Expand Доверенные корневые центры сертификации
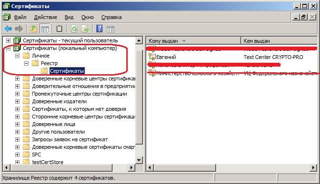The image size is (320, 184). 18,79
